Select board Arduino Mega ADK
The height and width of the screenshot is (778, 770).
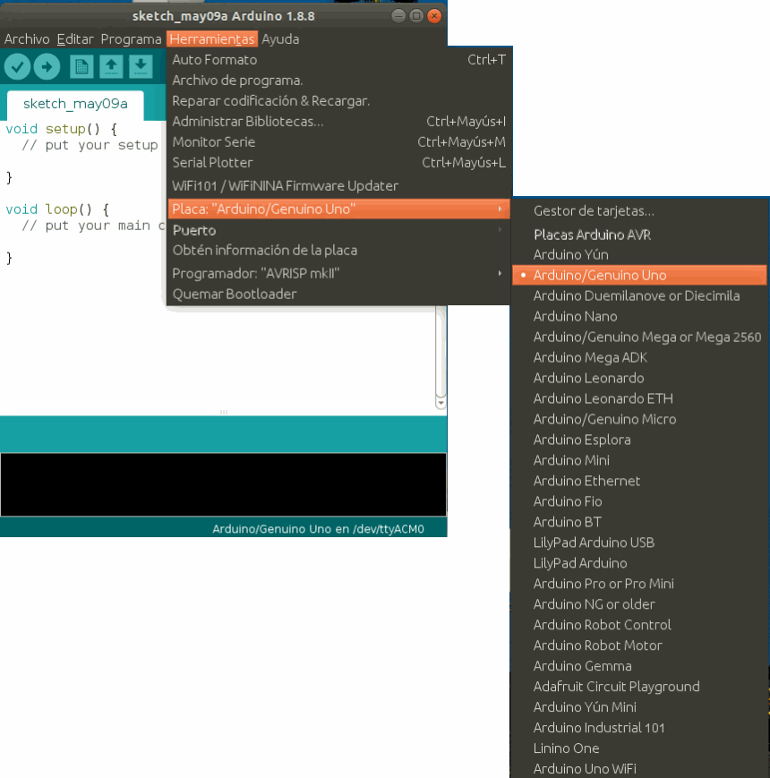639,358
